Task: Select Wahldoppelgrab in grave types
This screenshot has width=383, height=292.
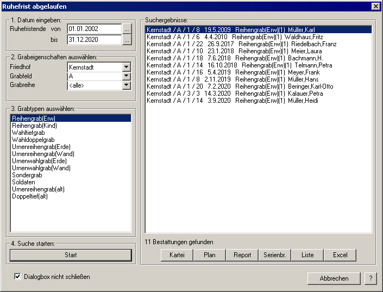Action: tap(71, 140)
